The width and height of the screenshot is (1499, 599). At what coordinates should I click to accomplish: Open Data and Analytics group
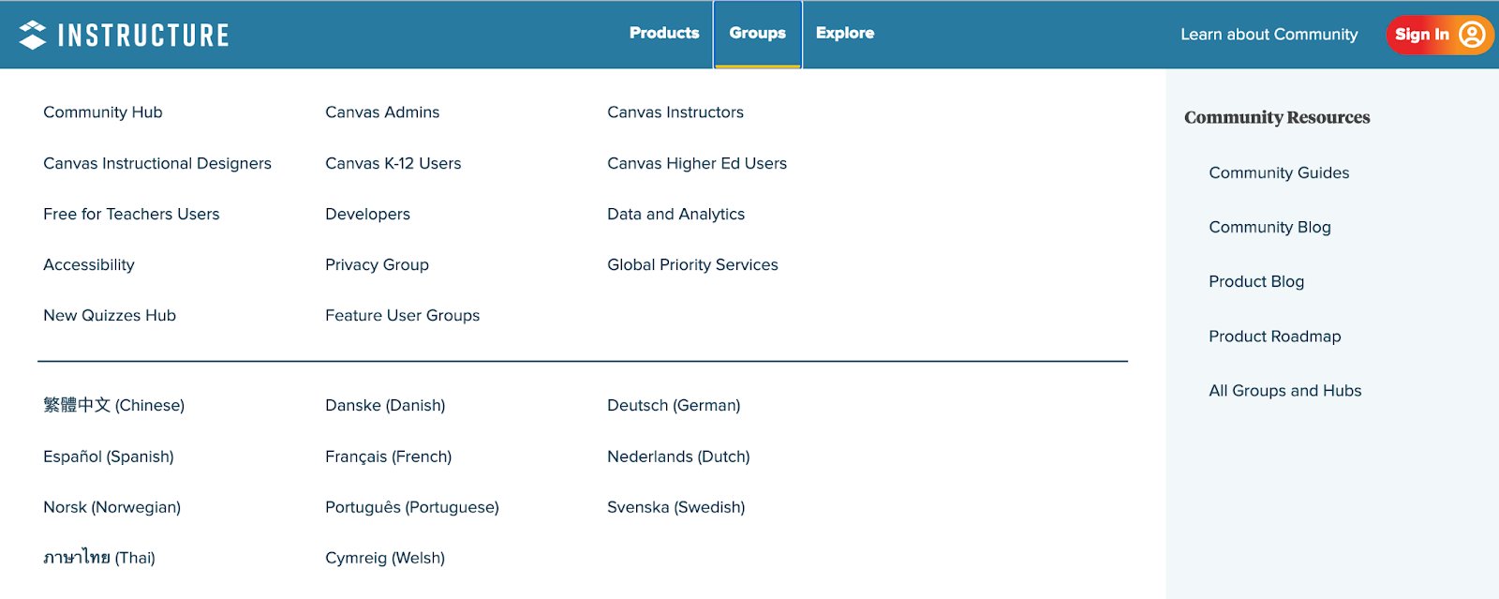coord(675,214)
